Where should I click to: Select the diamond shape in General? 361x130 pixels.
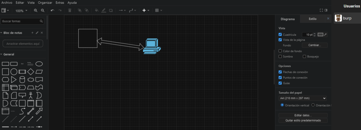coord(31,72)
